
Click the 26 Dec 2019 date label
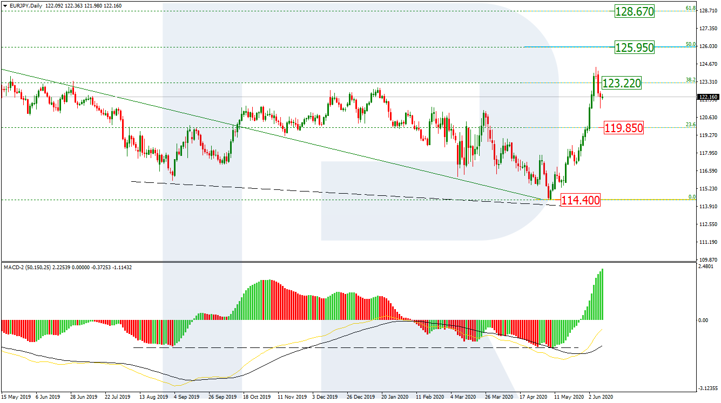pyautogui.click(x=361, y=397)
